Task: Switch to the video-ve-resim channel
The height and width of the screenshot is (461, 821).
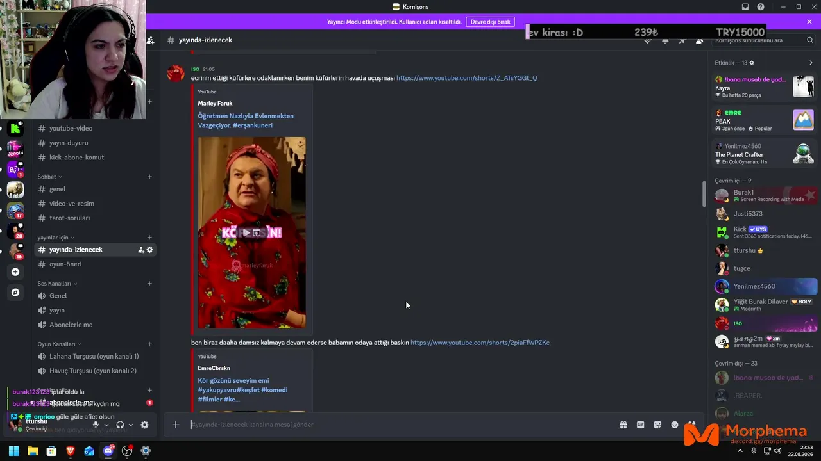Action: (94, 204)
